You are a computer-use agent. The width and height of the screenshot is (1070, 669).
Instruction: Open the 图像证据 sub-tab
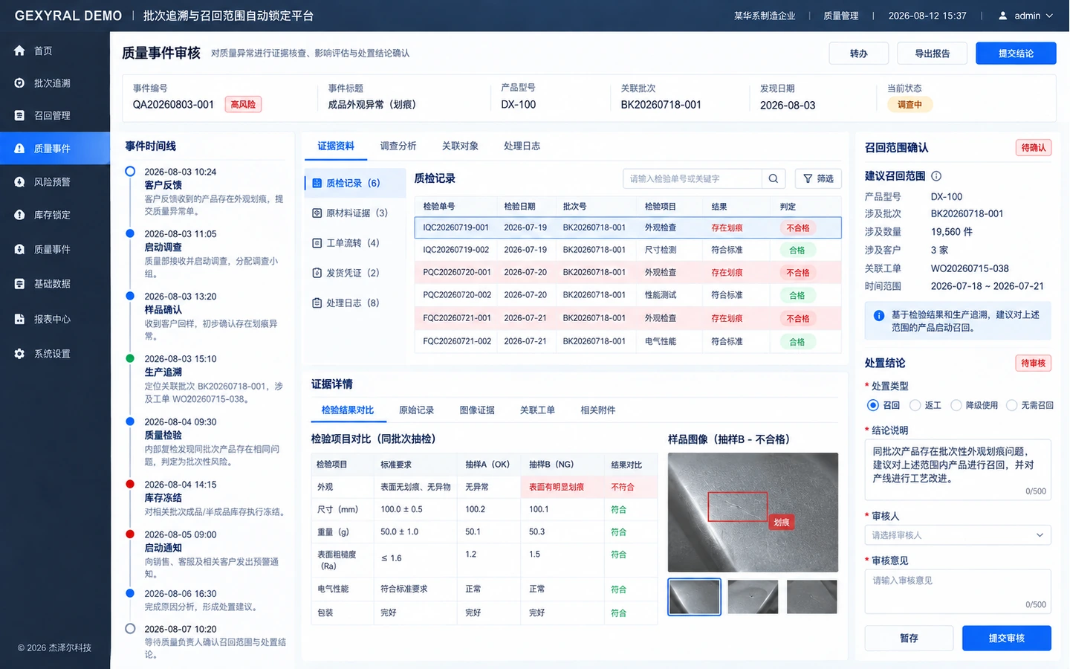tap(477, 410)
